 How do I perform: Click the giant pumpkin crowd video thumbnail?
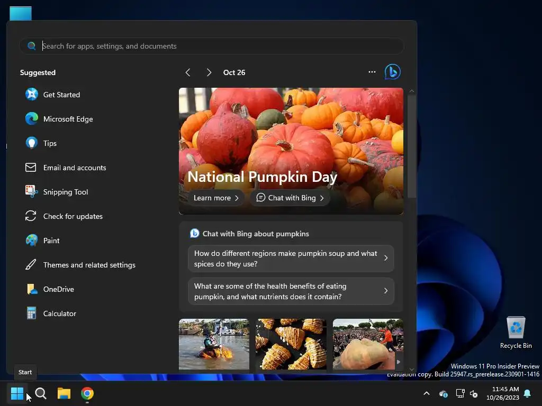coord(368,344)
